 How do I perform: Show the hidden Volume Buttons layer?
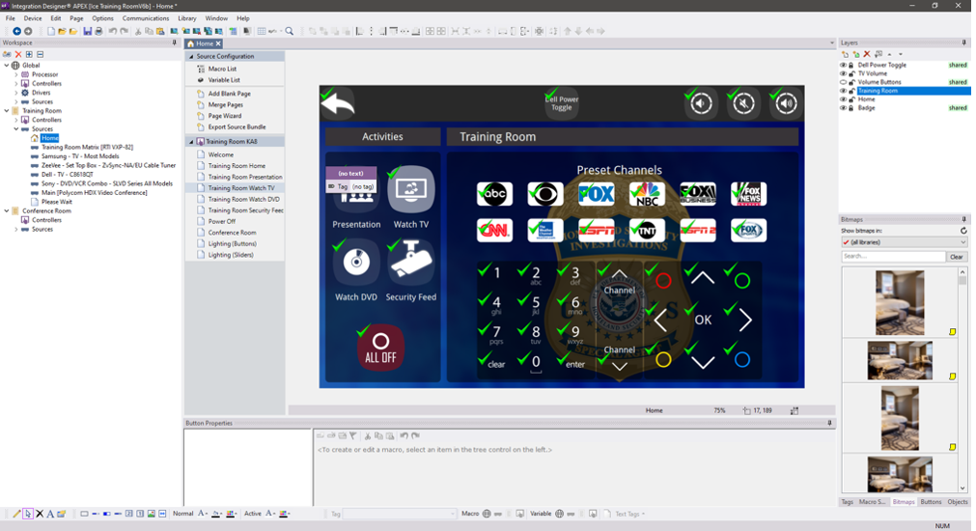pyautogui.click(x=844, y=82)
